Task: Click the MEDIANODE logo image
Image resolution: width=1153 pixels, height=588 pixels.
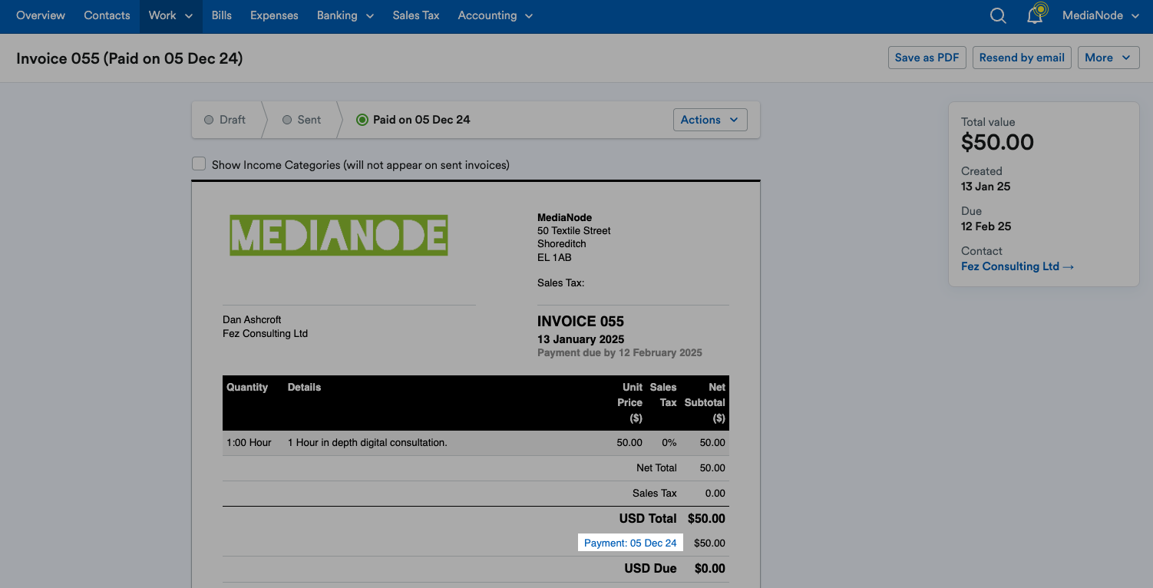Action: point(339,235)
